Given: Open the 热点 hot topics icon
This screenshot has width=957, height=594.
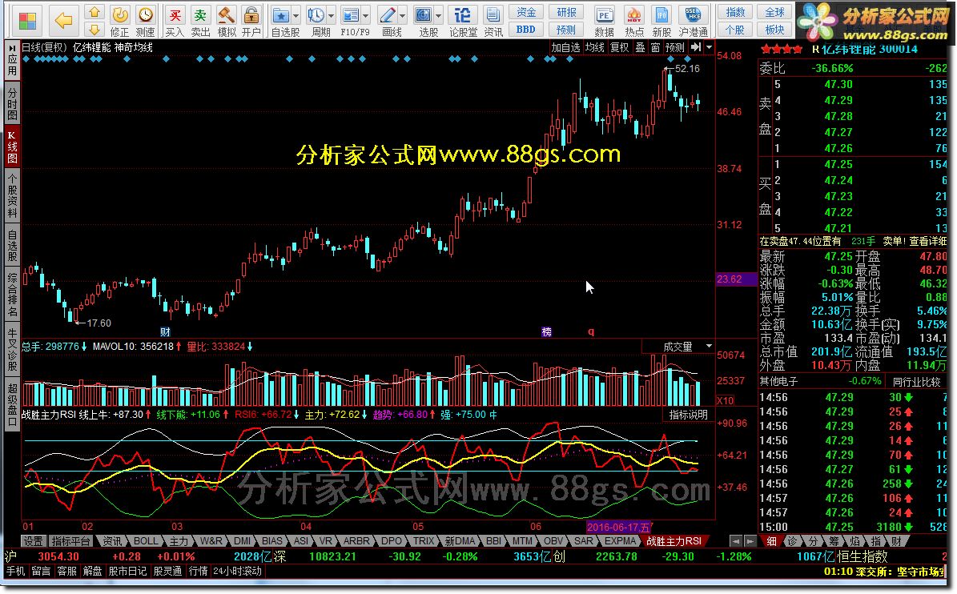Looking at the screenshot, I should (x=634, y=22).
